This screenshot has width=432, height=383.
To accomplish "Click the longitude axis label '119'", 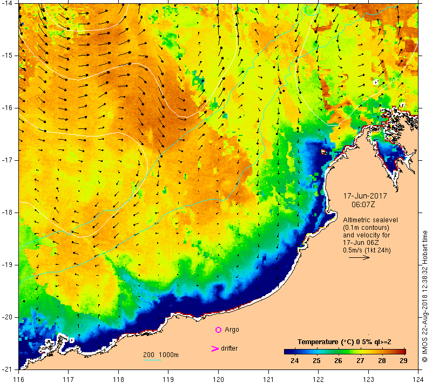I will 168,379.
